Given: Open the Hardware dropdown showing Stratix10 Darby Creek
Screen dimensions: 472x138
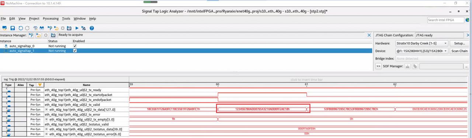Looking at the screenshot, I should pos(422,43).
